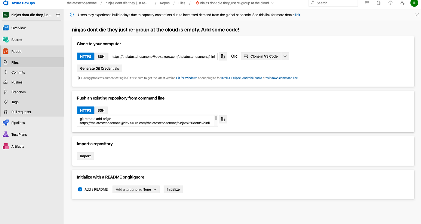Image resolution: width=421 pixels, height=224 pixels.
Task: Toggle HTTPS protocol for cloning
Action: (x=85, y=56)
